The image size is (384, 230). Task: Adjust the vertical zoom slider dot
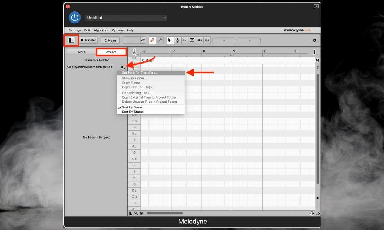click(x=318, y=198)
